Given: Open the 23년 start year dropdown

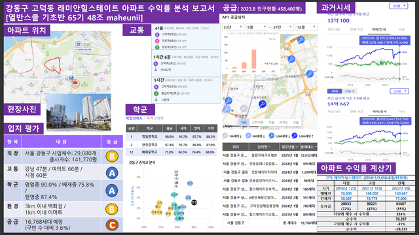Looking at the screenshot, I should click(233, 27).
